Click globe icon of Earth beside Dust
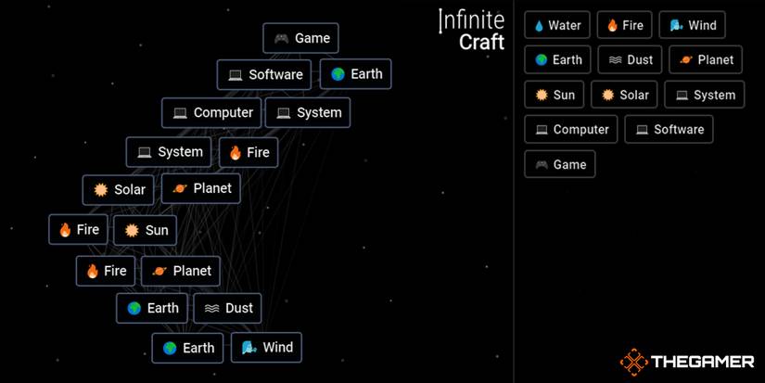This screenshot has height=383, width=765. [x=134, y=308]
